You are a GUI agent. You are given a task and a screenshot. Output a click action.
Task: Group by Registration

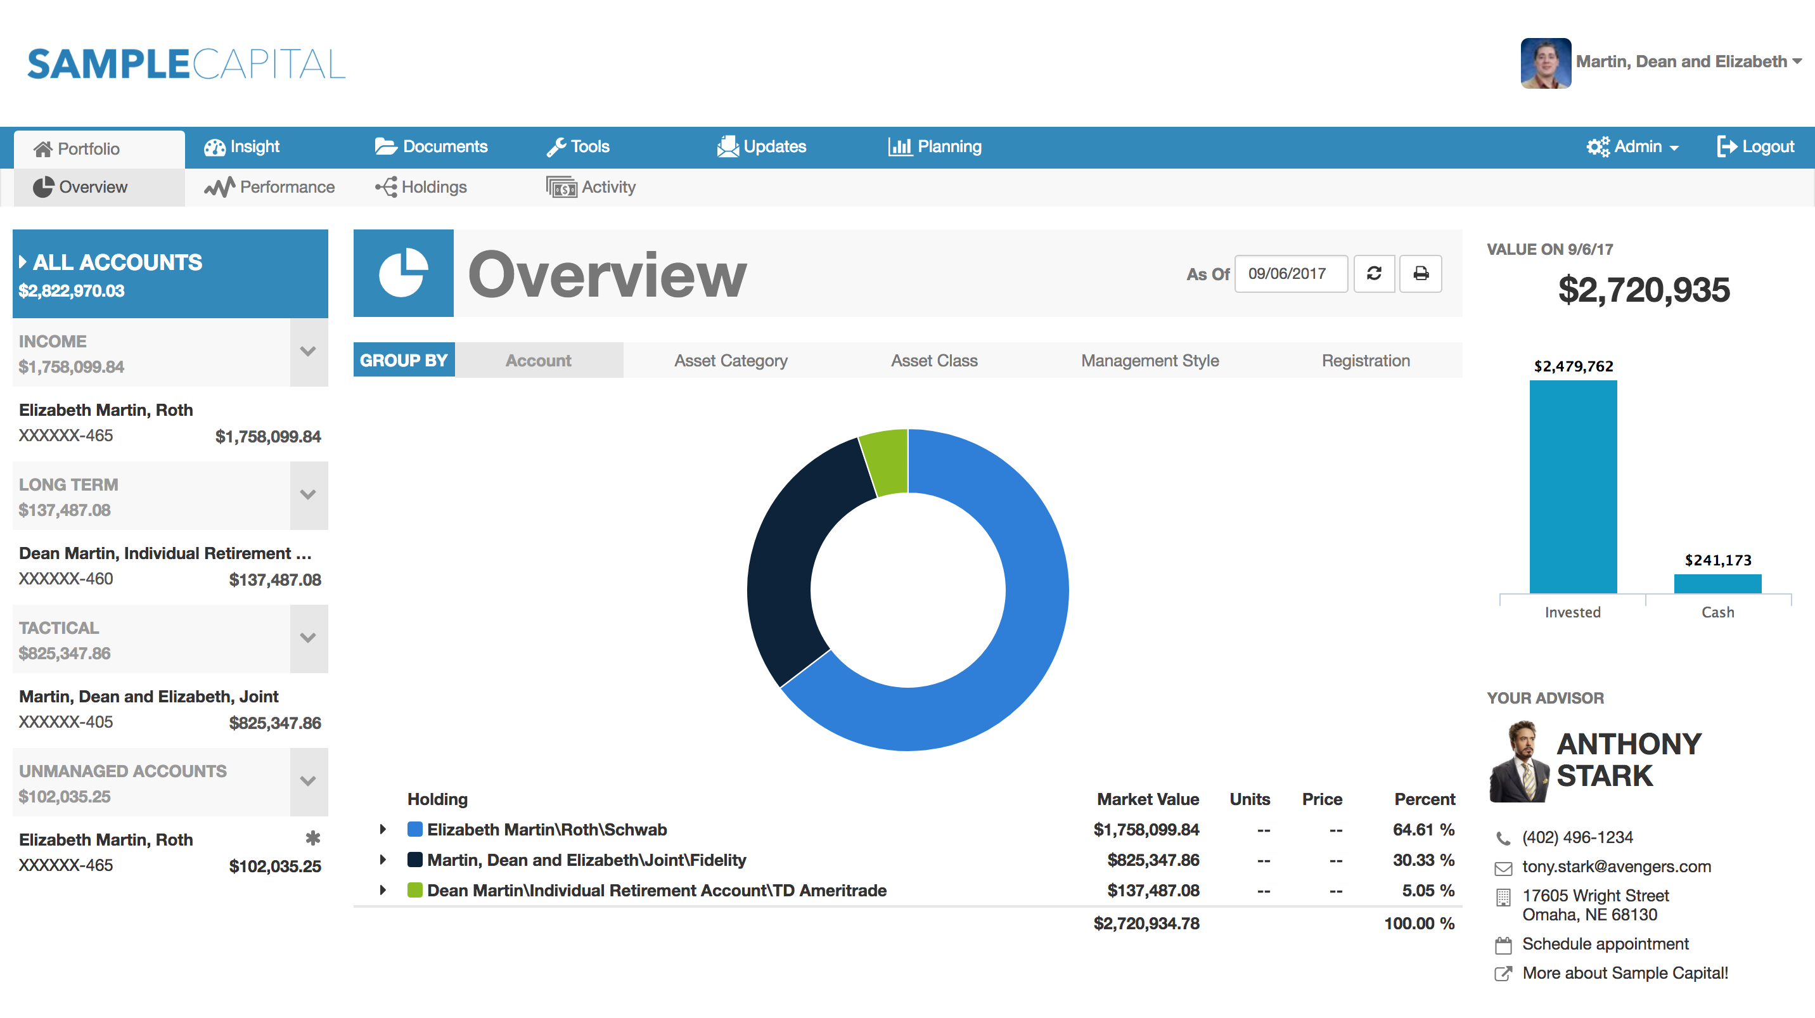1365,360
